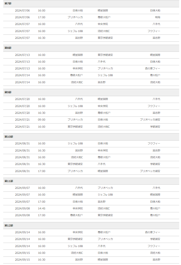
Task: Click the 第7節 section header
Action: (91, 4)
